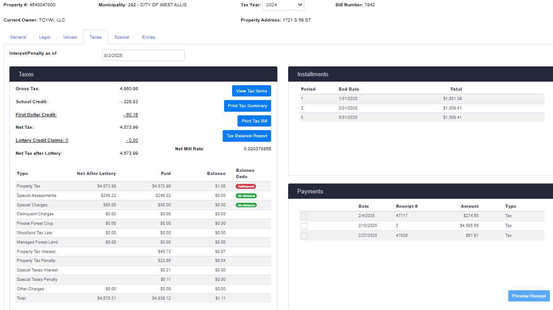Image resolution: width=553 pixels, height=310 pixels.
Task: Tick the checkbox for receipt 47926
Action: (304, 236)
